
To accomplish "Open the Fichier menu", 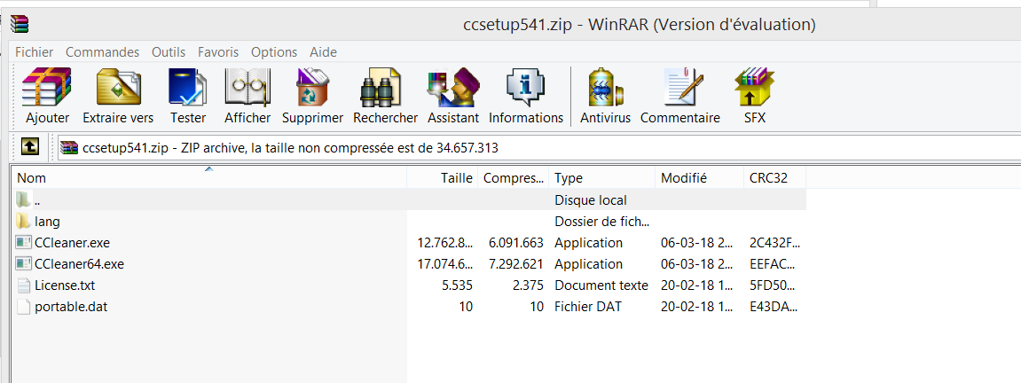I will (x=35, y=52).
